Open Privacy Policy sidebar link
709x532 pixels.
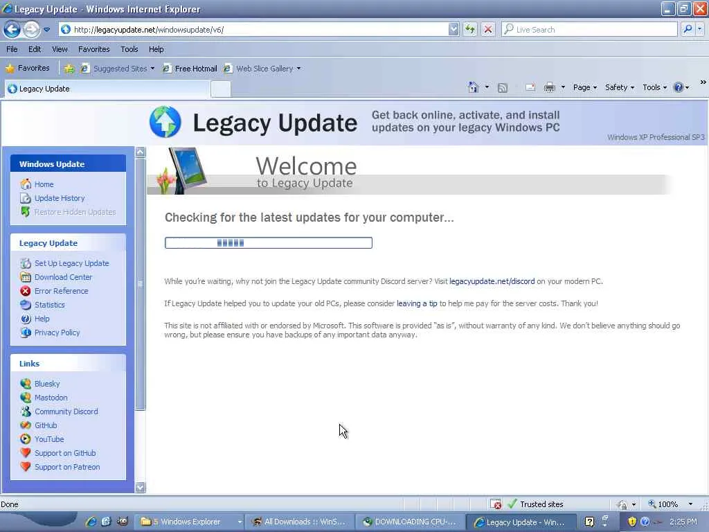tap(57, 332)
